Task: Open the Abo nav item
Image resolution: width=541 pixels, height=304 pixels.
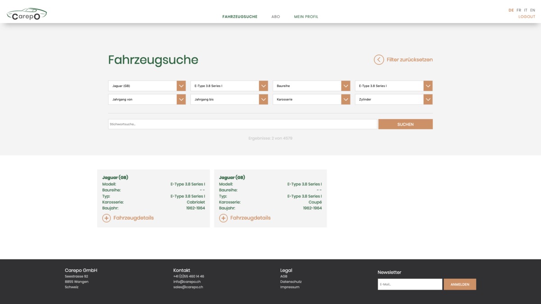Action: click(x=275, y=17)
